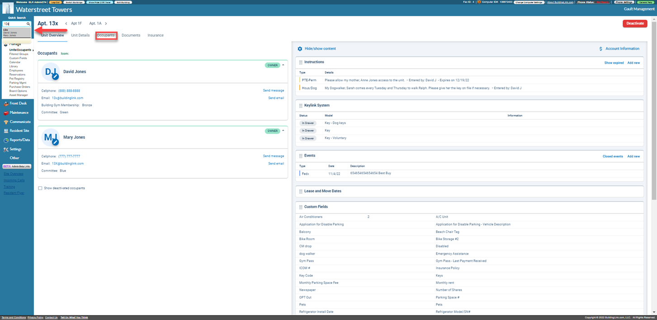Click the dollar icon for Account Information
The image size is (657, 320).
pos(600,49)
